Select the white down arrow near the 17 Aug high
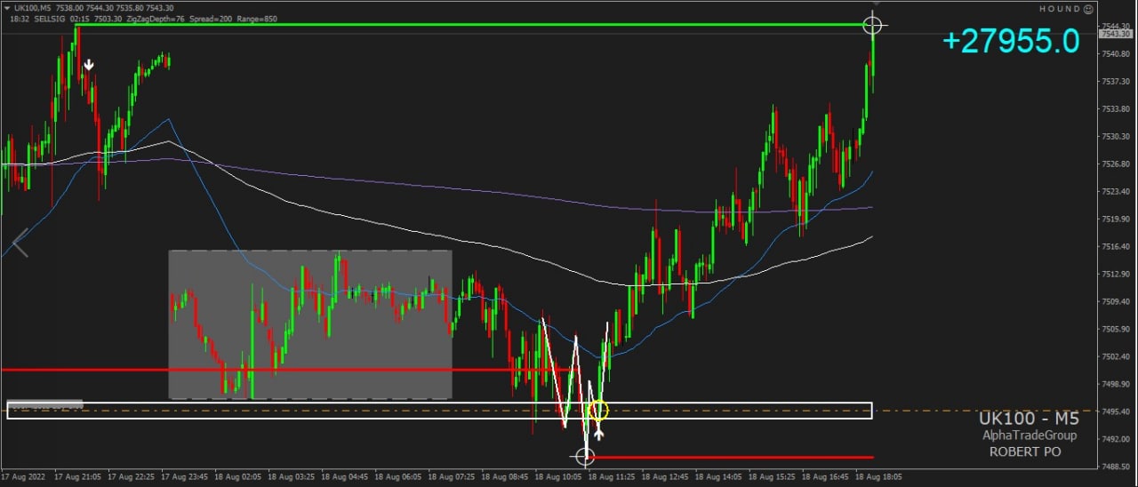1138x487 pixels. [89, 65]
